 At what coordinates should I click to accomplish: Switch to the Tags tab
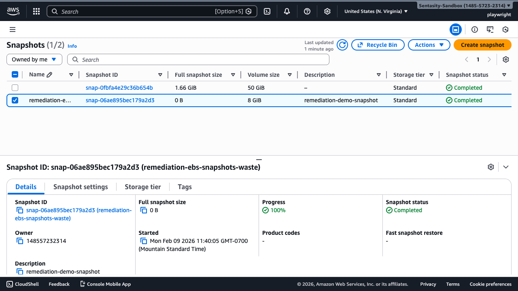(185, 187)
